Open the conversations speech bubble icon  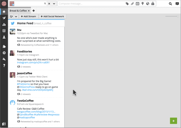[177, 4]
